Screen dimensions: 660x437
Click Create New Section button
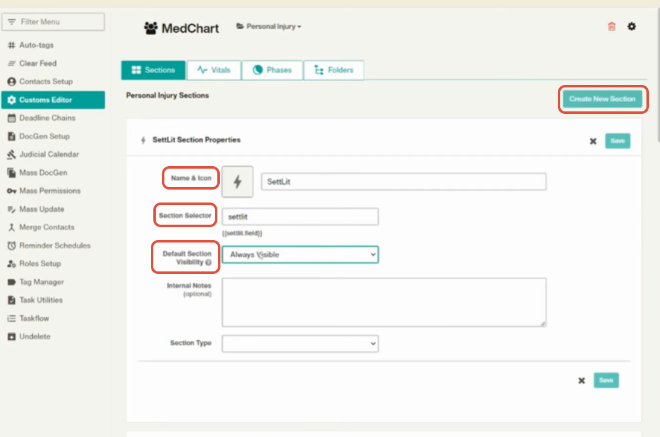pyautogui.click(x=602, y=99)
